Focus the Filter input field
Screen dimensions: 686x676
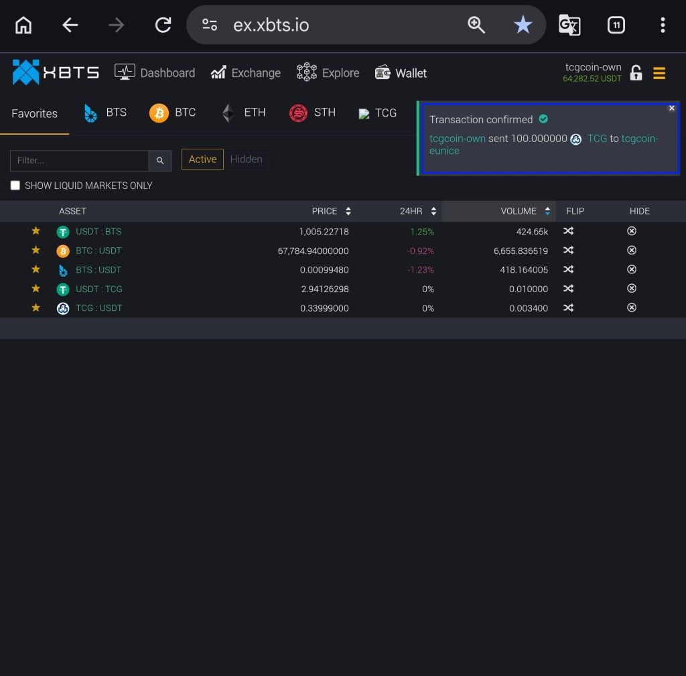[x=79, y=161]
